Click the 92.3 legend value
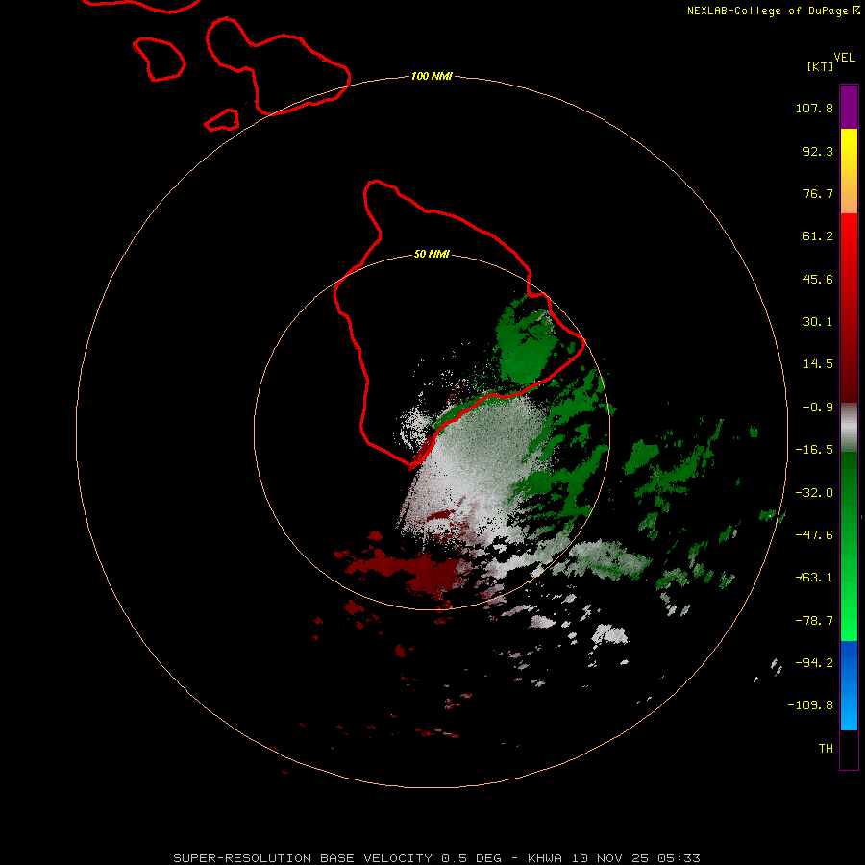The image size is (865, 865). click(x=818, y=151)
